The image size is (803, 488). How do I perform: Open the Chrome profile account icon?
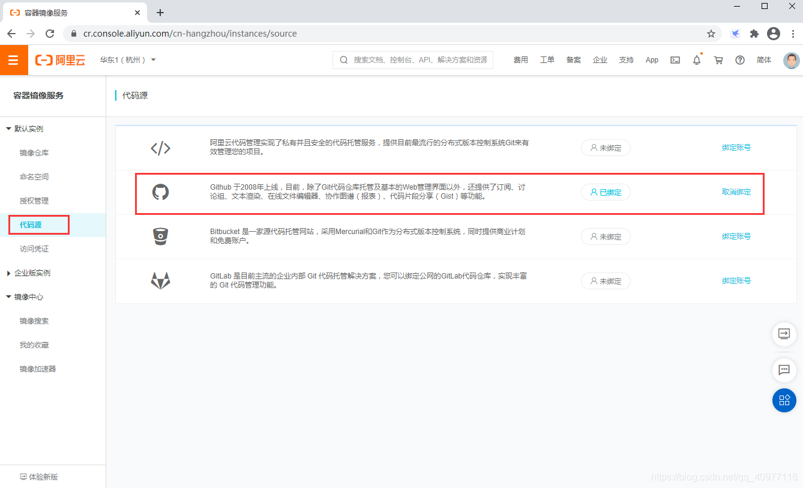[774, 34]
